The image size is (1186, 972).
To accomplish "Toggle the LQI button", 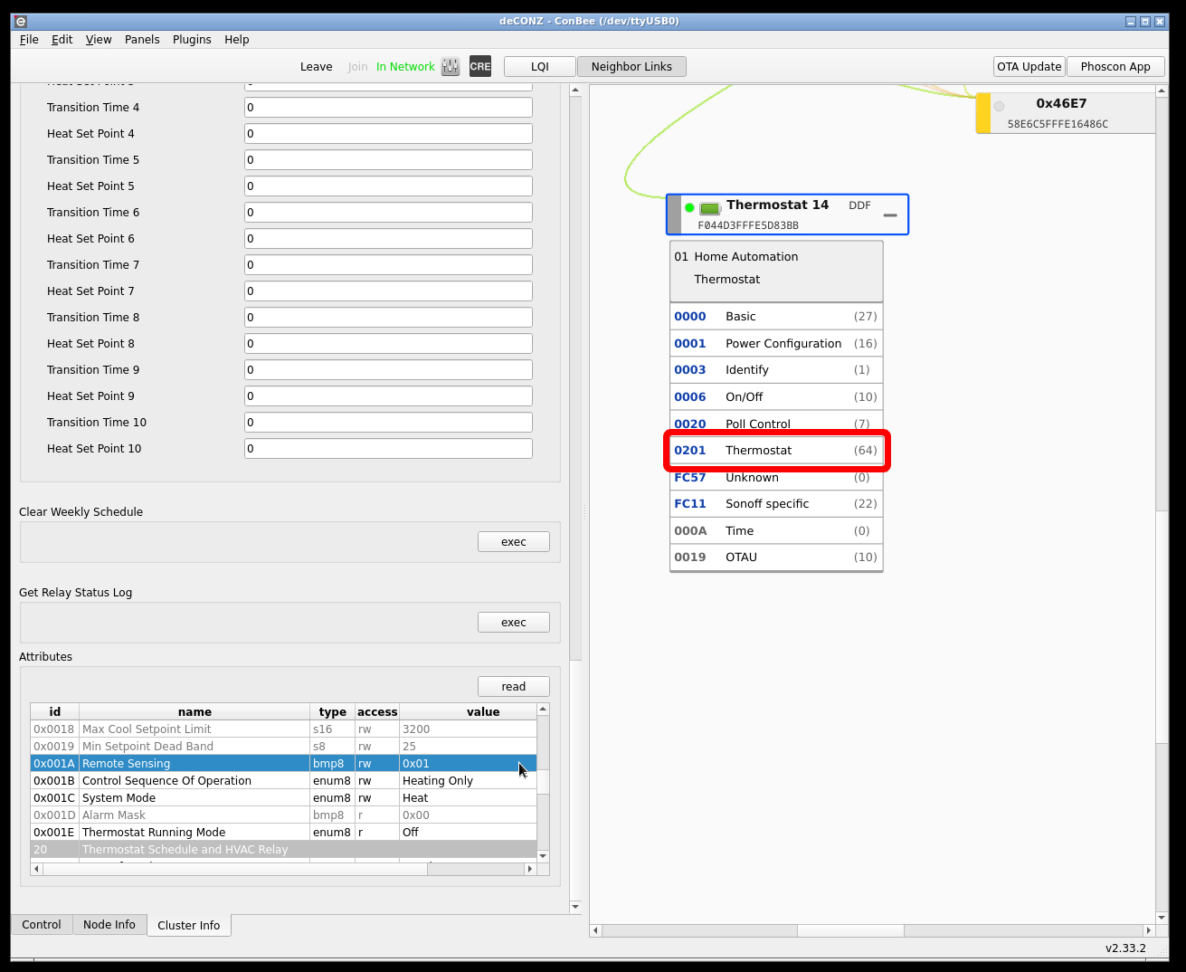I will [540, 66].
